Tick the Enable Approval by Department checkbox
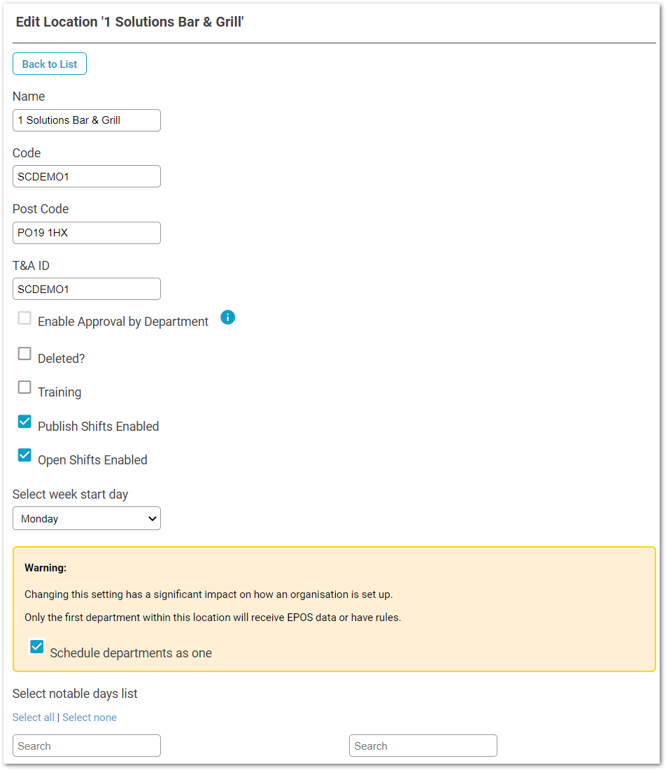Image resolution: width=666 pixels, height=770 pixels. click(x=24, y=318)
